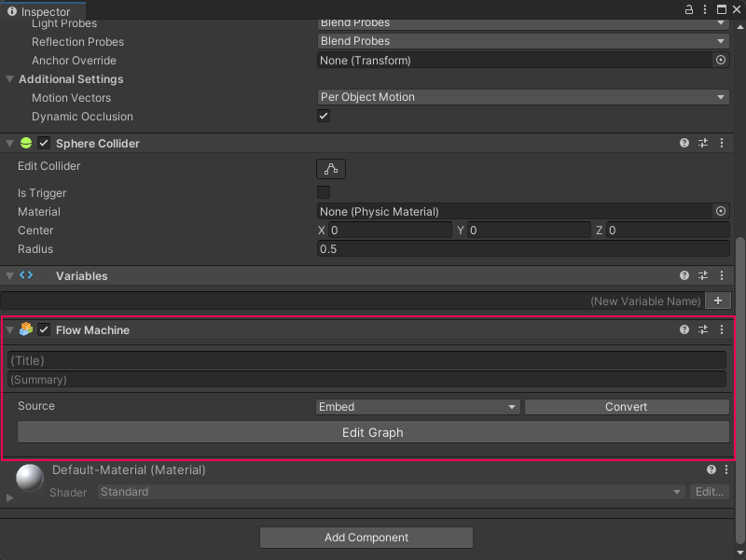This screenshot has height=560, width=746.
Task: Open the Source Embed dropdown
Action: point(418,407)
